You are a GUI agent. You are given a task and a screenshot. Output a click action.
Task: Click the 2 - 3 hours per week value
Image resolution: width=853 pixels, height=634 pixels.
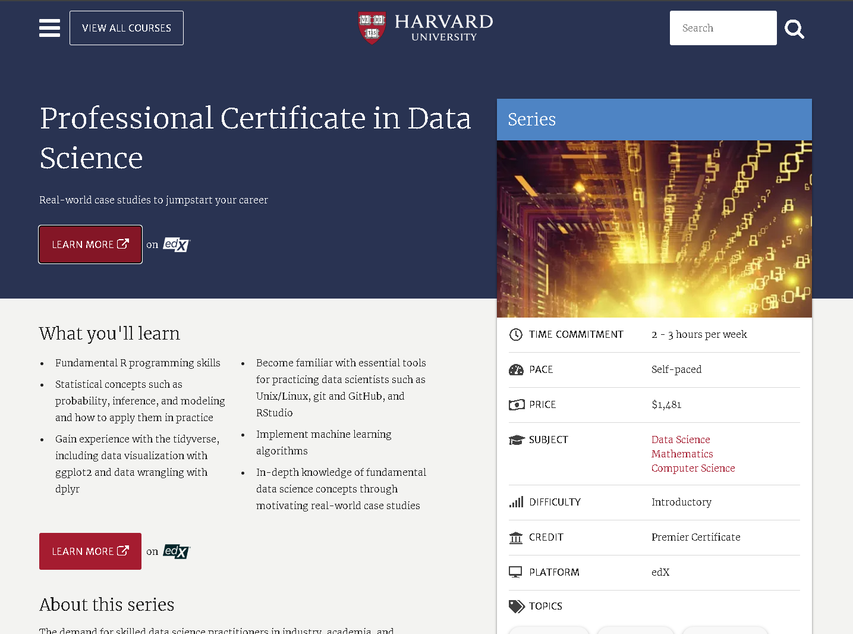coord(699,334)
